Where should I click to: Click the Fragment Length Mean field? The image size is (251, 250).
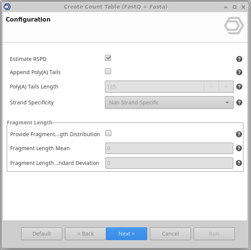coord(169,149)
